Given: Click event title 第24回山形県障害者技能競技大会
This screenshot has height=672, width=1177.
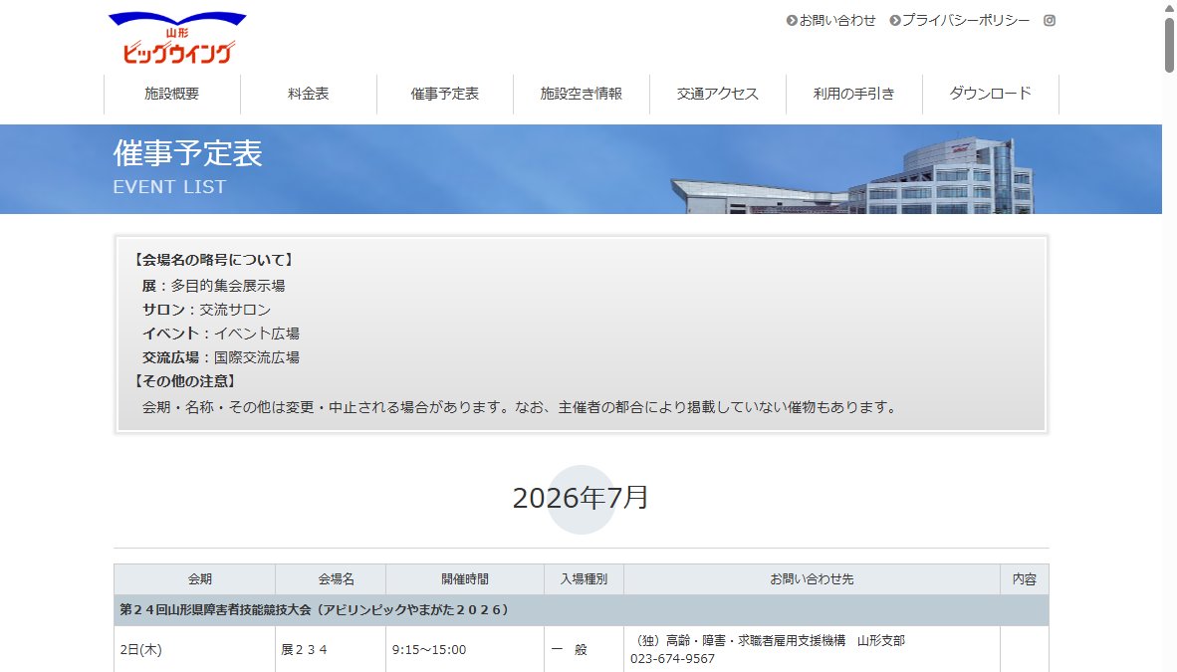Looking at the screenshot, I should click(x=315, y=609).
